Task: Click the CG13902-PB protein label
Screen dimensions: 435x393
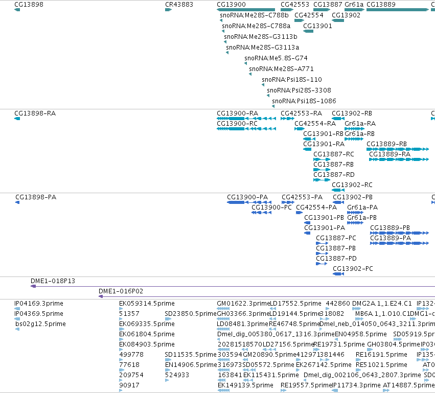Action: click(353, 197)
